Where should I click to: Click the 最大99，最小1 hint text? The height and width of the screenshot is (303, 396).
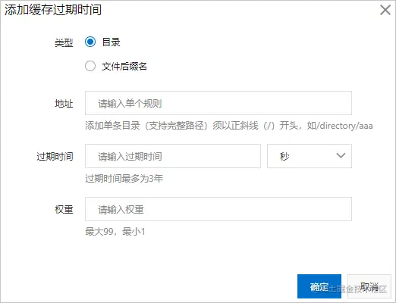[115, 231]
